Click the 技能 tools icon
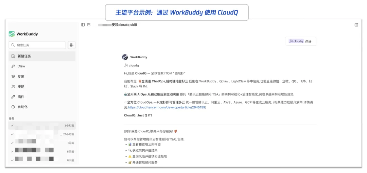Image resolution: width=367 pixels, height=173 pixels. [x=13, y=87]
